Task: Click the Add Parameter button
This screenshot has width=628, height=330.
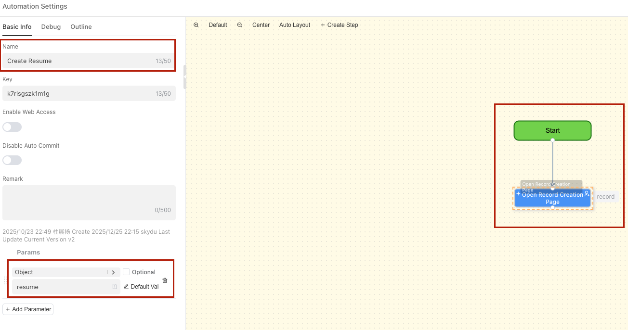Action: (x=28, y=309)
